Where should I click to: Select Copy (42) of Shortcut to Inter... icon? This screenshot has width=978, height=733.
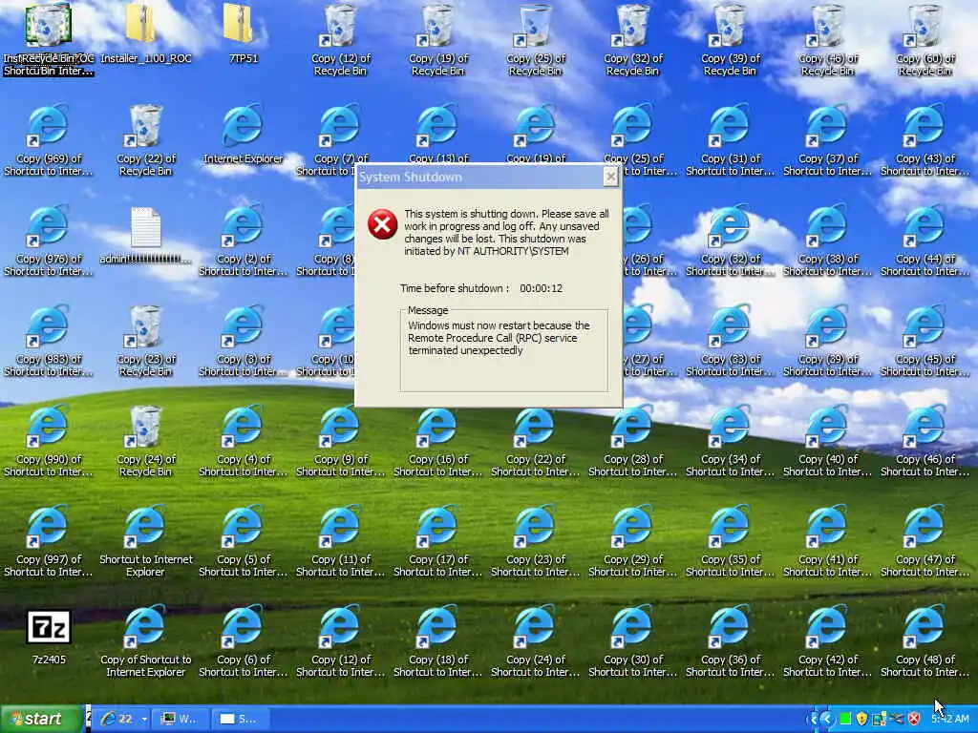click(827, 642)
